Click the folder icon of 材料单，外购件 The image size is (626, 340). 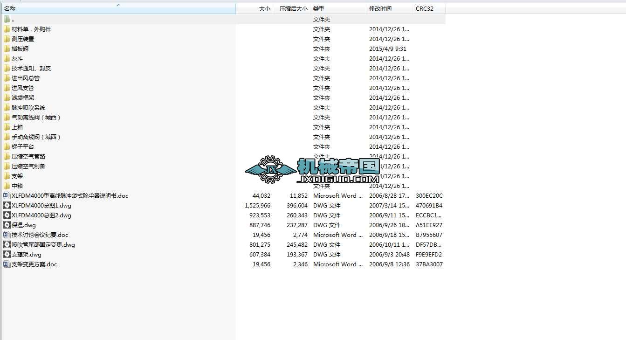tap(7, 29)
